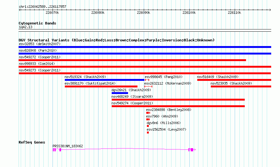280x167 pixels.
Task: Select the short blue dgv26n21 bar
Action: coord(120,93)
